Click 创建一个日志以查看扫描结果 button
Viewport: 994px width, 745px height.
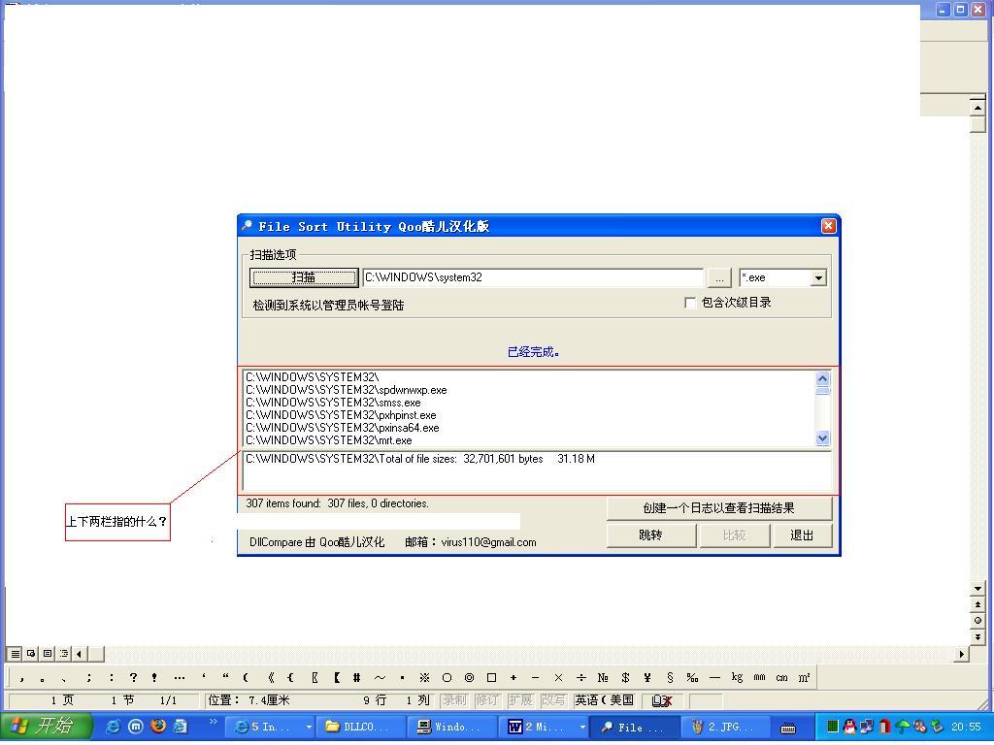pos(719,508)
